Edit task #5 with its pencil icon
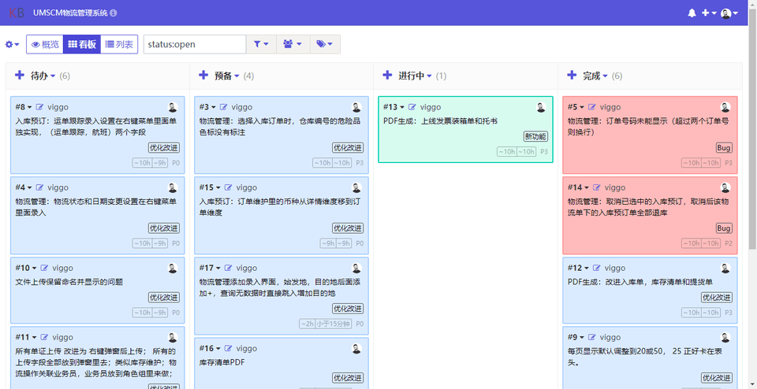The image size is (757, 389). (x=592, y=107)
